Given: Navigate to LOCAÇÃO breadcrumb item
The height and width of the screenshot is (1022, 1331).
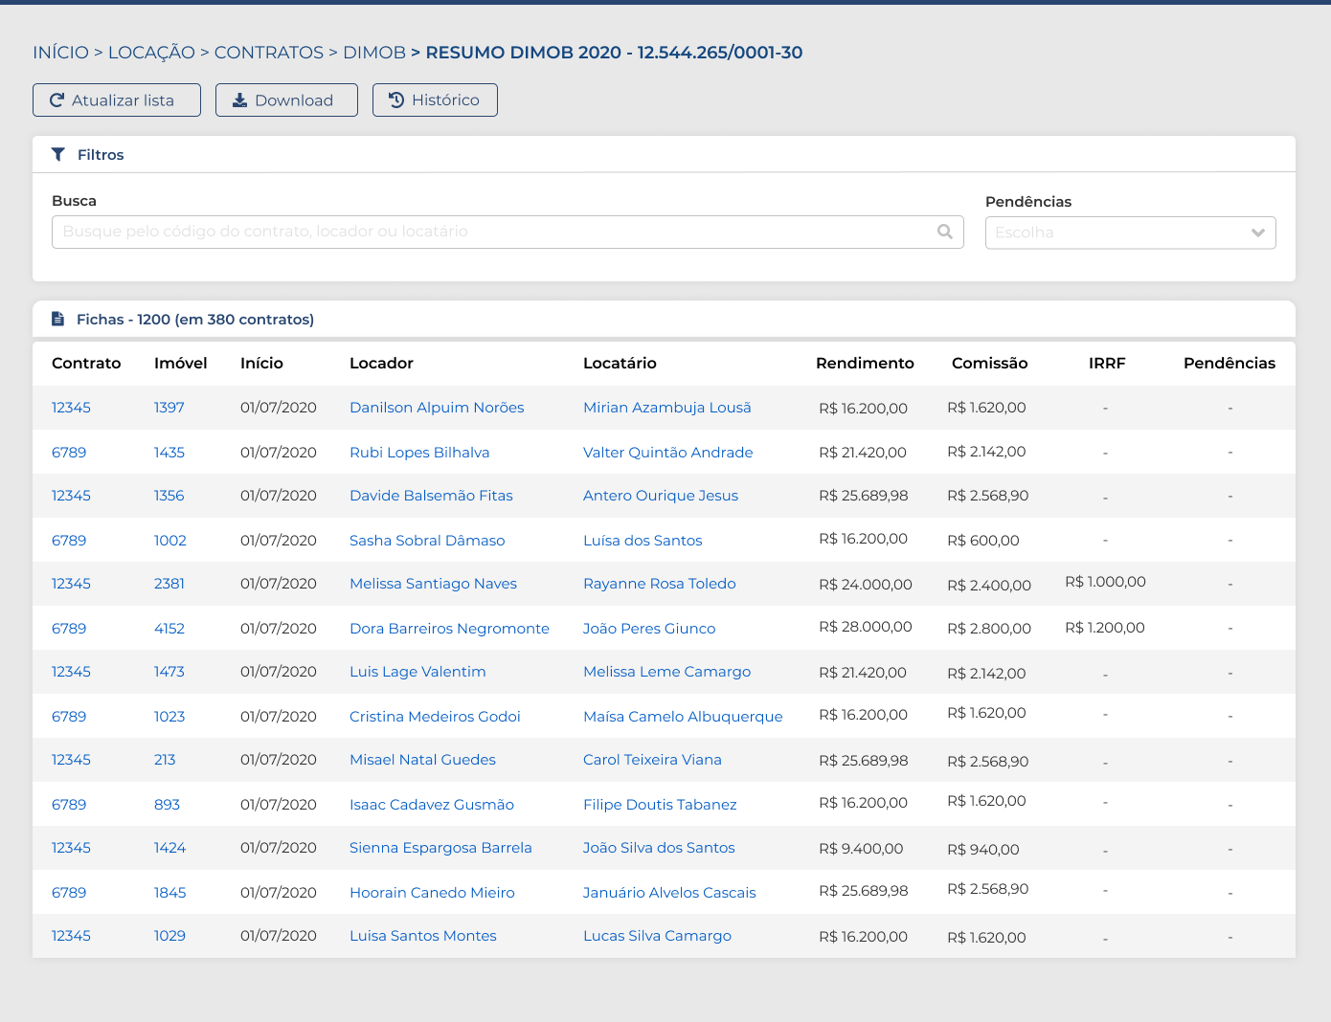Looking at the screenshot, I should (x=151, y=53).
